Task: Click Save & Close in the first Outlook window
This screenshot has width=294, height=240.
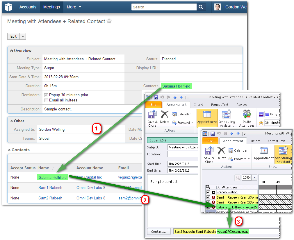Action: (152, 119)
